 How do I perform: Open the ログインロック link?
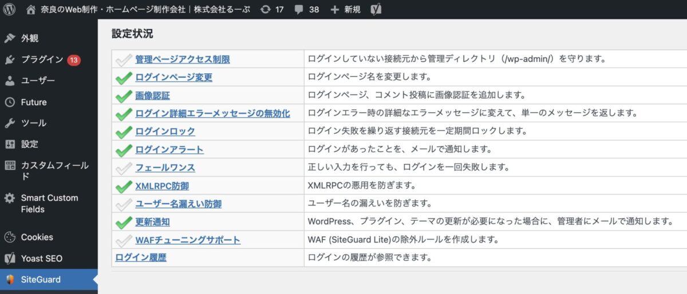point(165,132)
